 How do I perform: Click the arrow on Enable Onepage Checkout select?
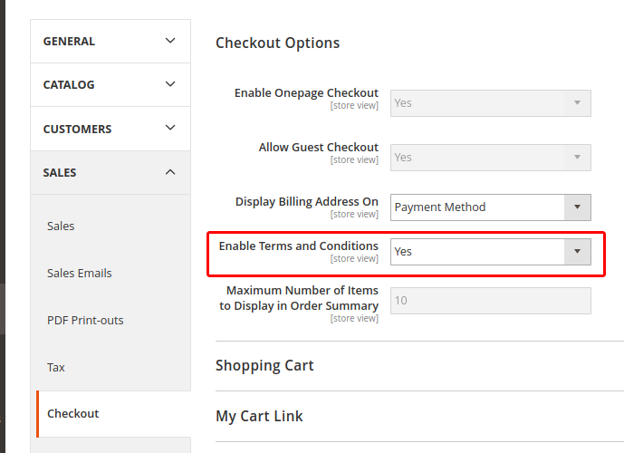(x=577, y=103)
